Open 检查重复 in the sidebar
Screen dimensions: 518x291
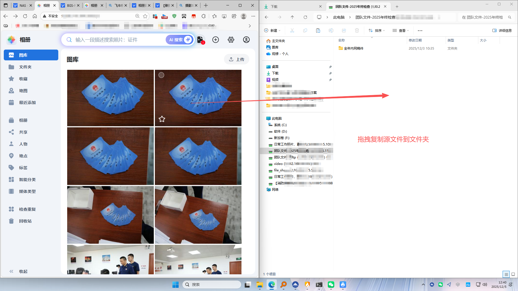(x=27, y=209)
